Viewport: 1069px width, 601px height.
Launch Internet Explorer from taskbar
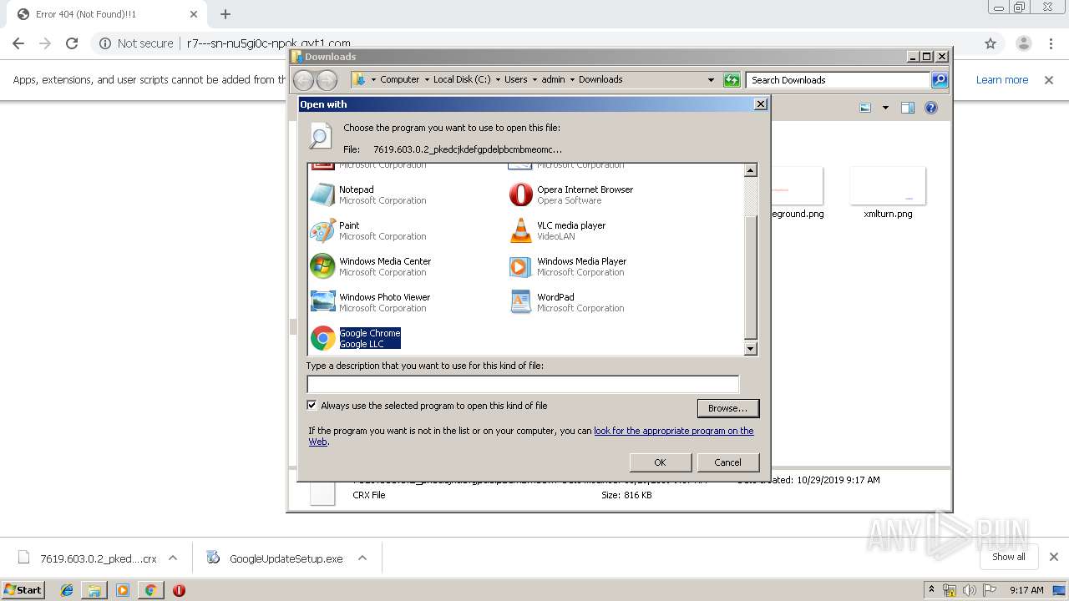click(67, 590)
